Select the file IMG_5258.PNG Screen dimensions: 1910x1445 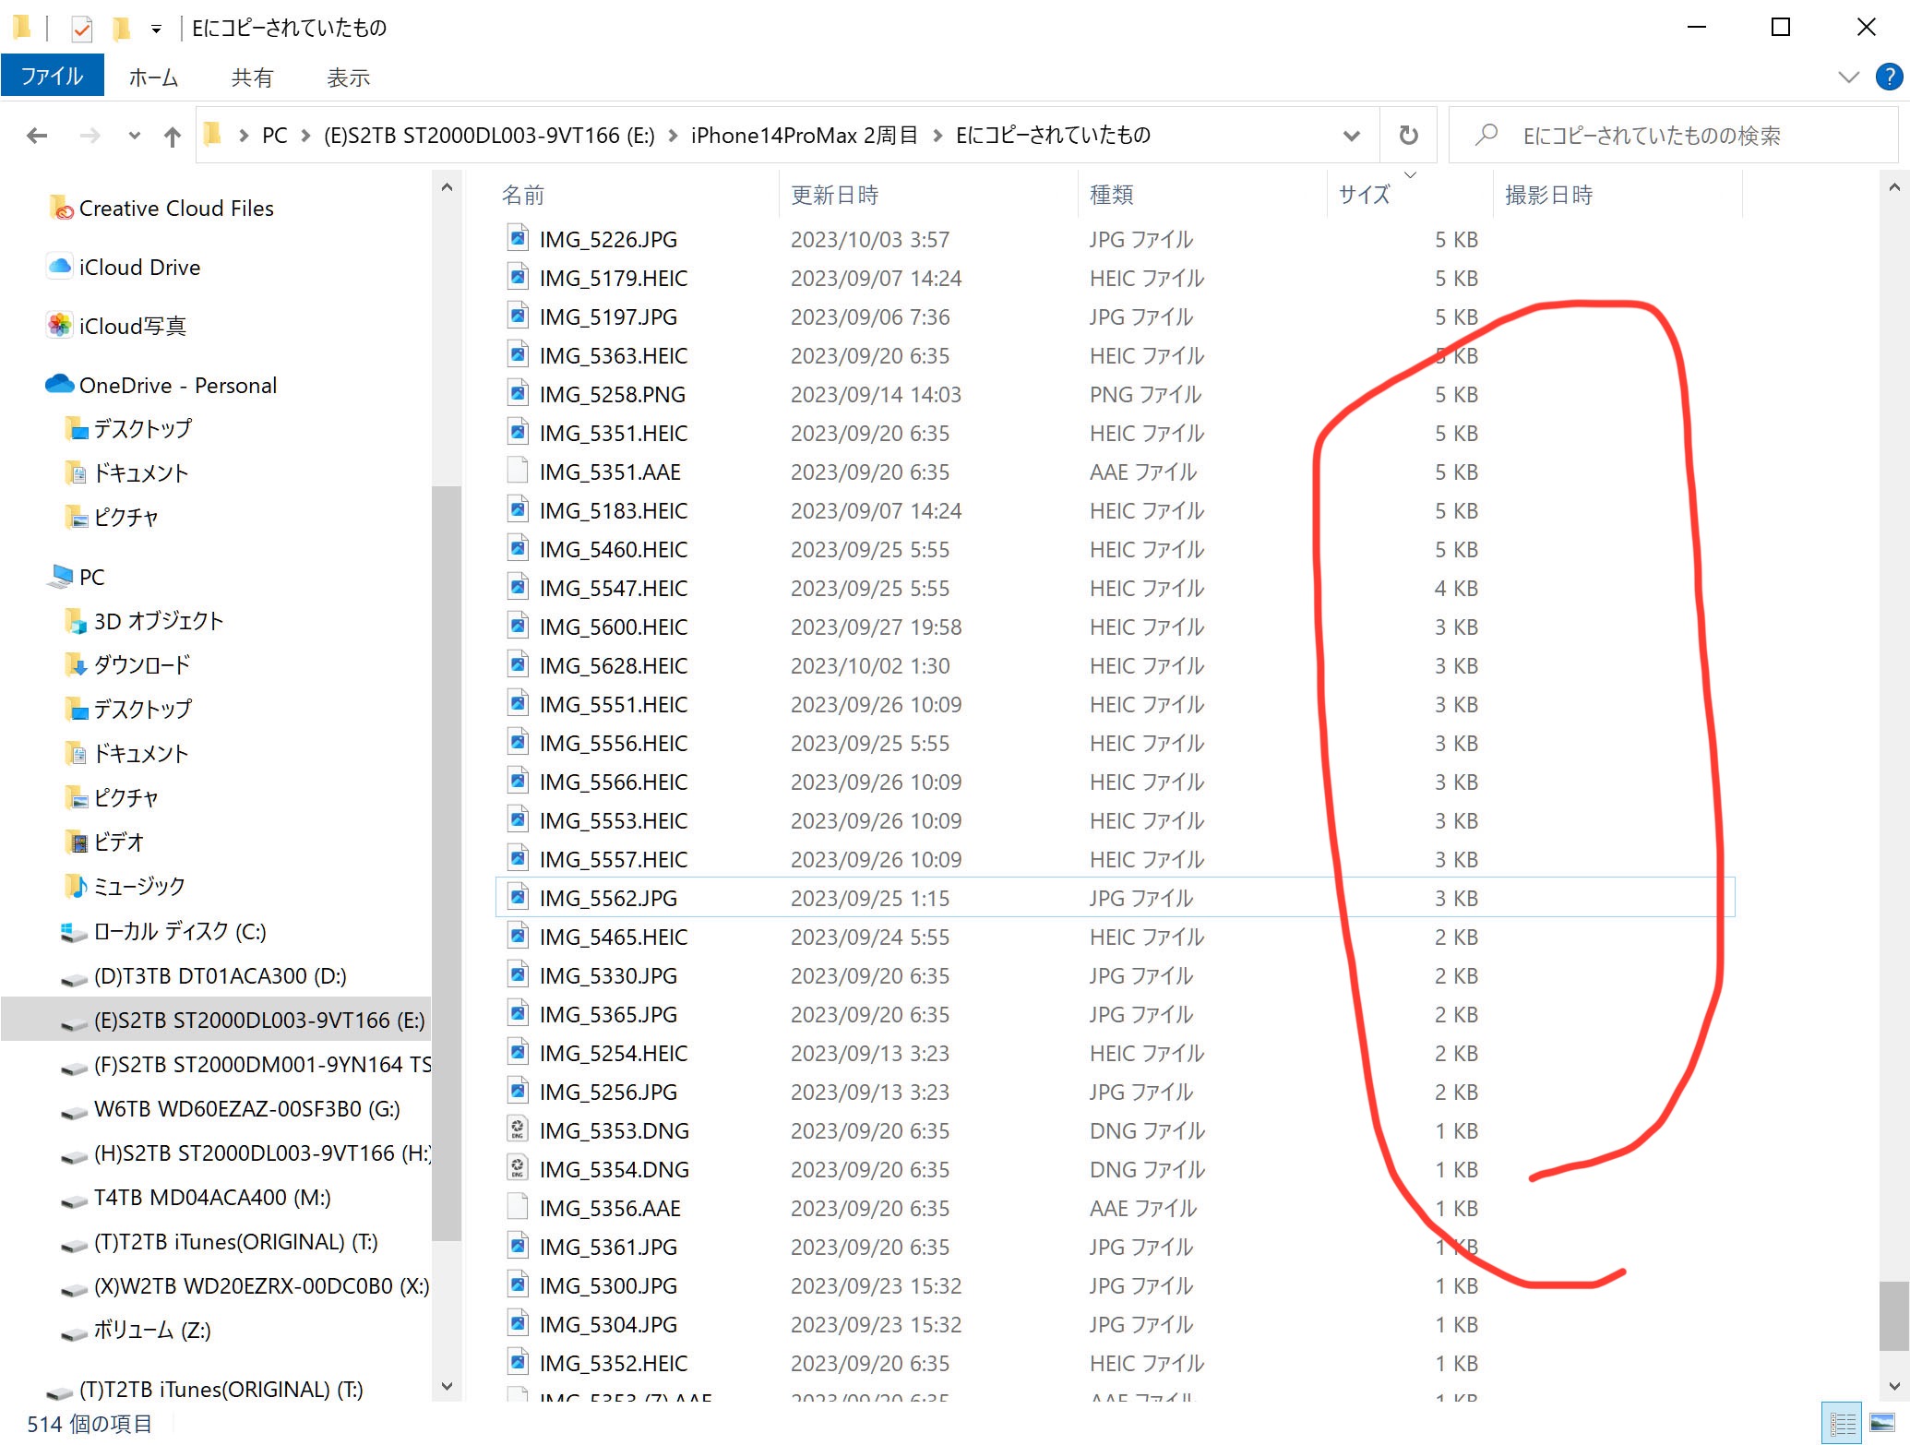pyautogui.click(x=612, y=395)
